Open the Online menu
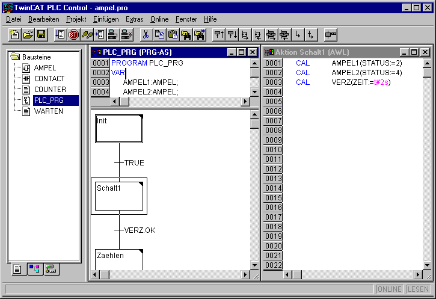436x299 pixels. (159, 19)
